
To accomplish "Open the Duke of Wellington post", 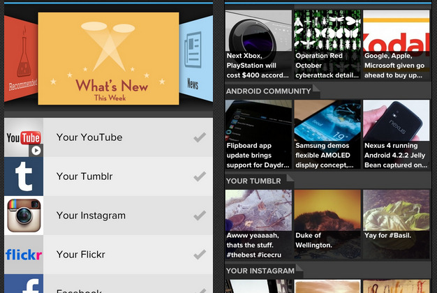I will [x=327, y=225].
